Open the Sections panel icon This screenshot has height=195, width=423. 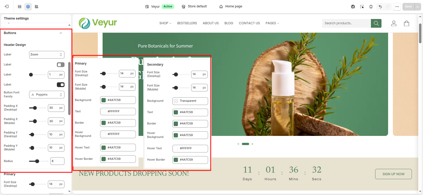point(20,7)
